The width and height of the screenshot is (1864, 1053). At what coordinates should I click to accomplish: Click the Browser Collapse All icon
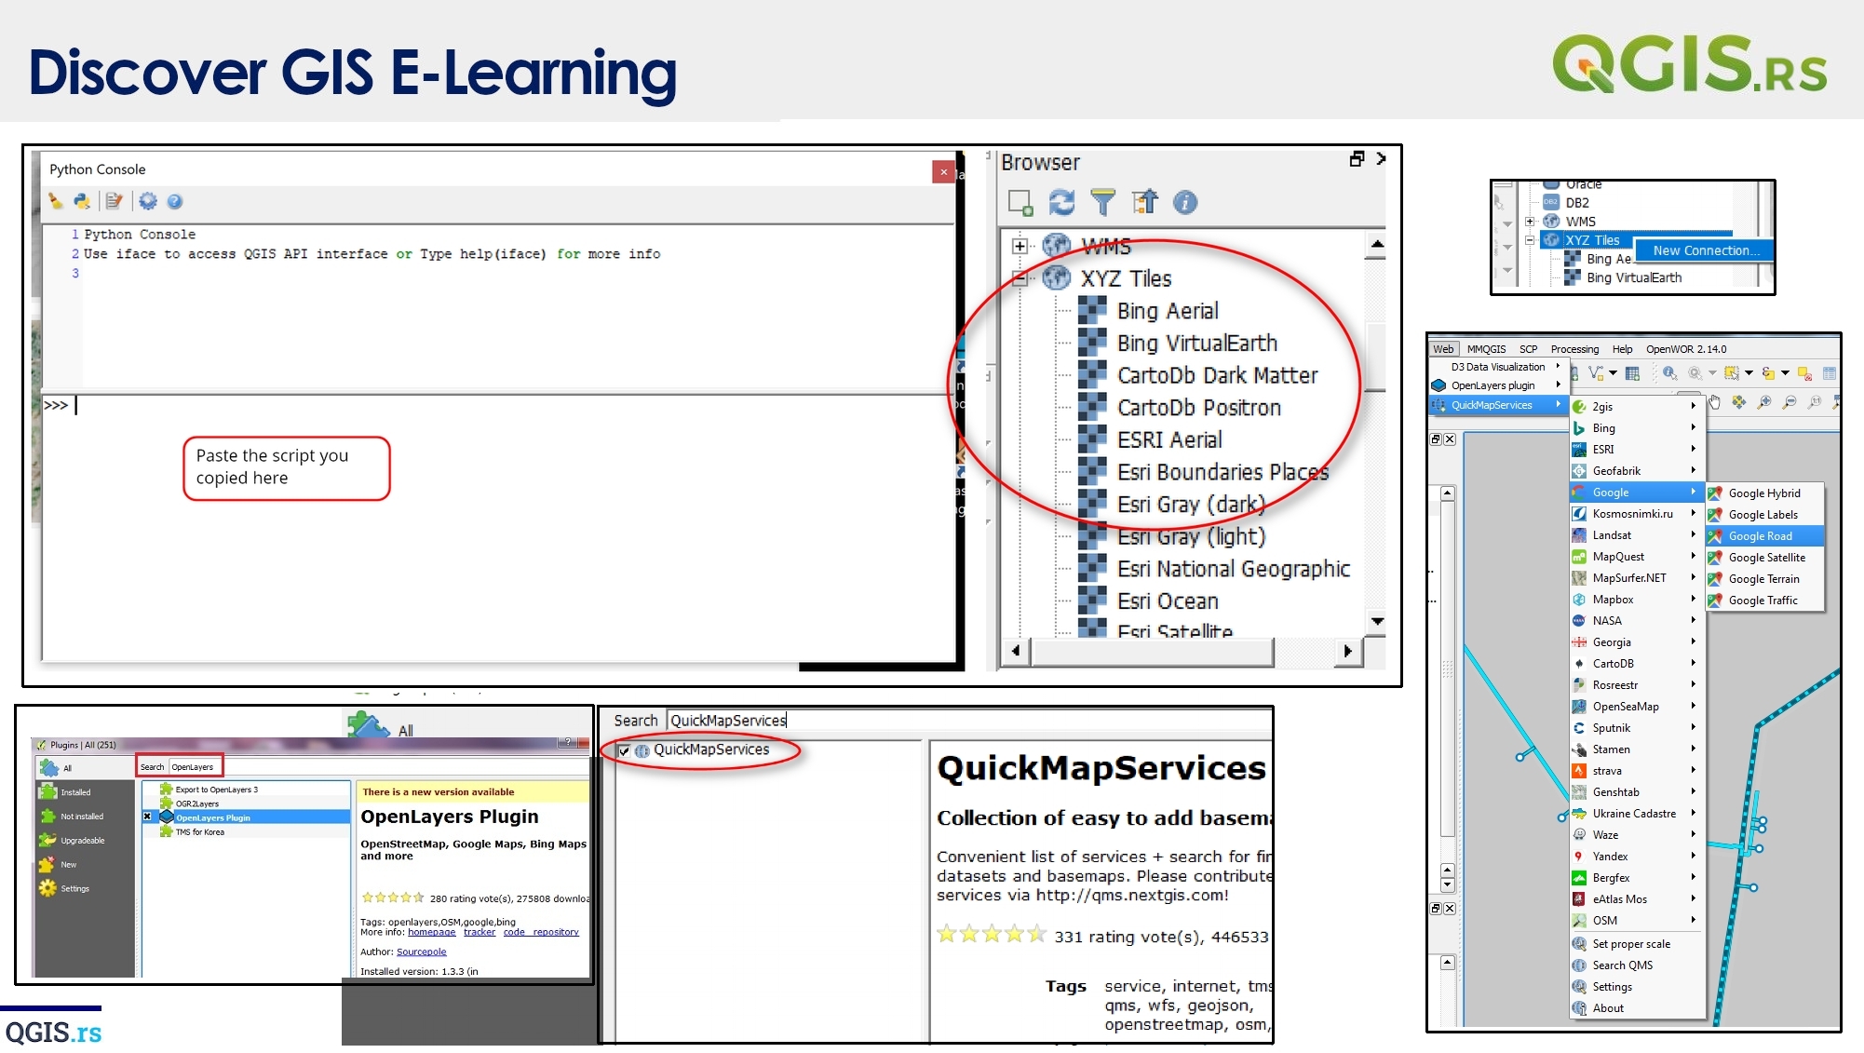[x=1144, y=202]
